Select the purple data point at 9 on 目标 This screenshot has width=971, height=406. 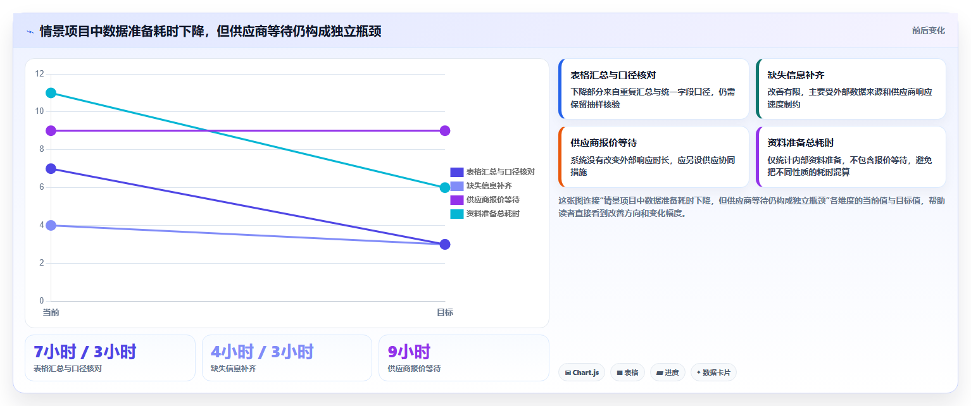pyautogui.click(x=445, y=131)
